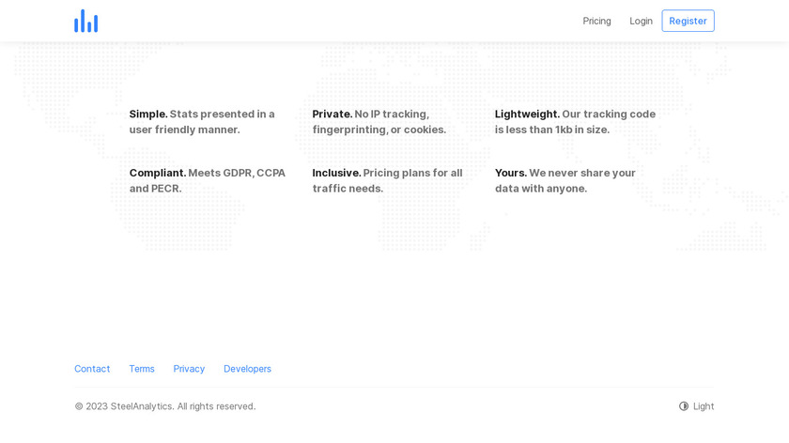Open the Developers link
The image size is (789, 443).
[x=247, y=369]
